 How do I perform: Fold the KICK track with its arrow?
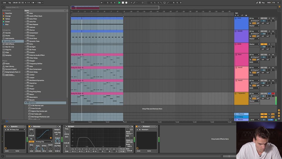click(236, 18)
